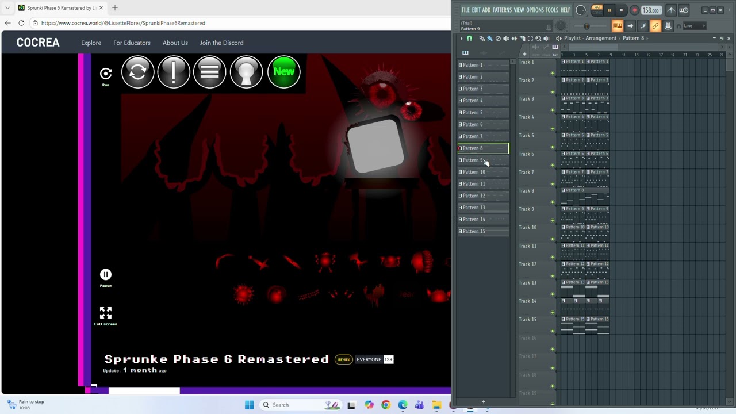Click Join the Discord link
736x414 pixels.
[x=221, y=43]
